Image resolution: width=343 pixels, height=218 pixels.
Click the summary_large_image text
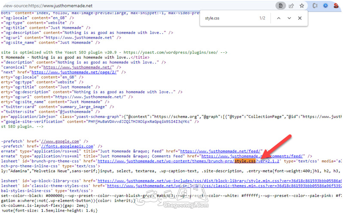point(83,107)
